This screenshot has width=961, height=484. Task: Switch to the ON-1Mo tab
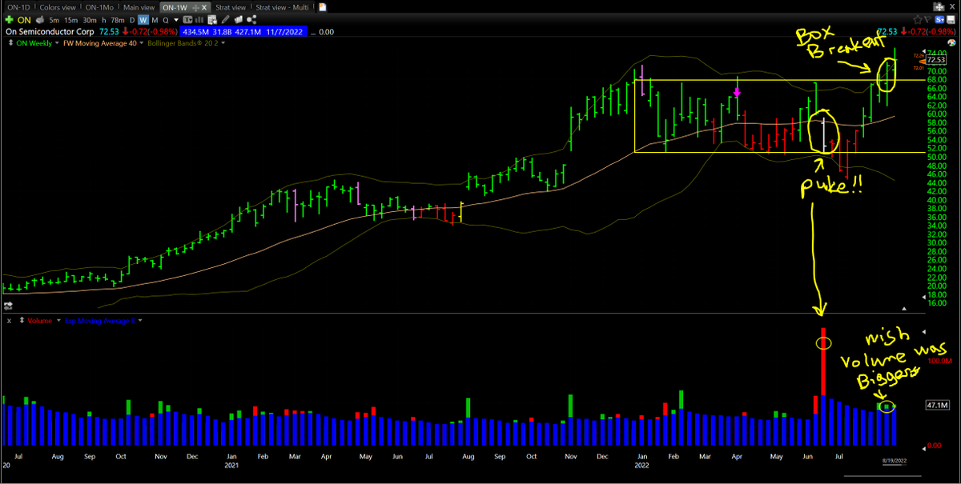tap(99, 7)
